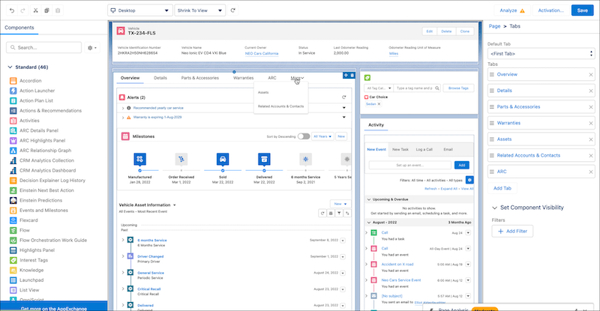Click the Save button

pos(583,10)
